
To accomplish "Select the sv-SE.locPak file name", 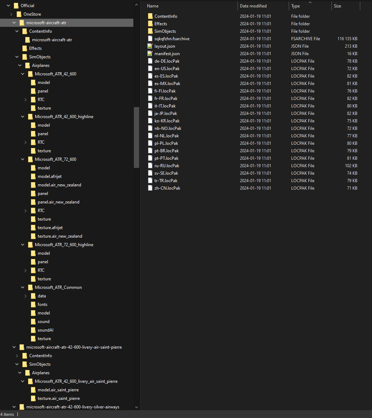I will (166, 173).
